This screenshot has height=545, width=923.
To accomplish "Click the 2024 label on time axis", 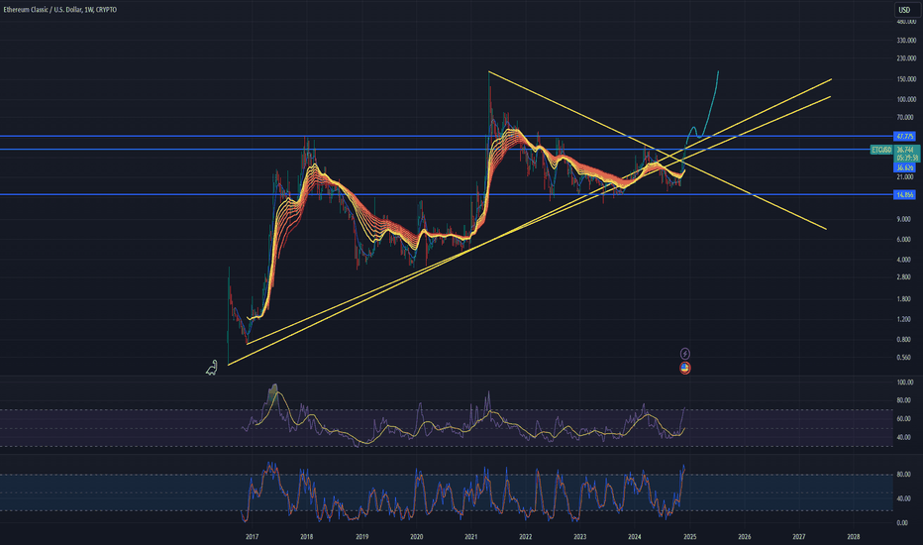I will pyautogui.click(x=635, y=537).
